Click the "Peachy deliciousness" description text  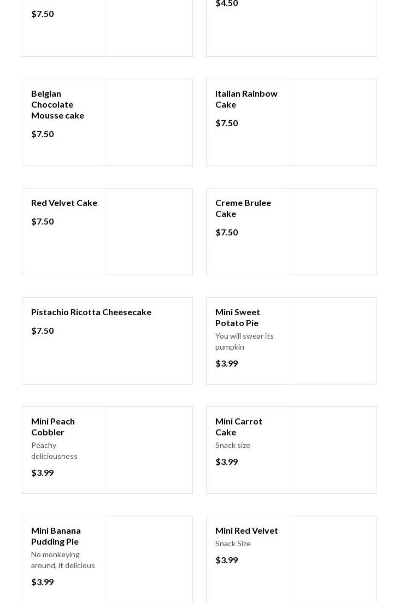tap(54, 451)
